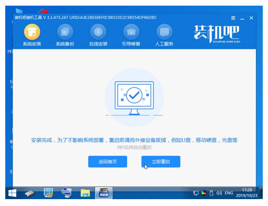This screenshot has height=206, width=268.
Task: Click the 9秒后将自动重启 countdown text
Action: (134, 147)
